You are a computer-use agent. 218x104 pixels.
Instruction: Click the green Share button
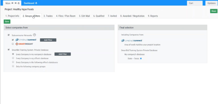coord(214,11)
